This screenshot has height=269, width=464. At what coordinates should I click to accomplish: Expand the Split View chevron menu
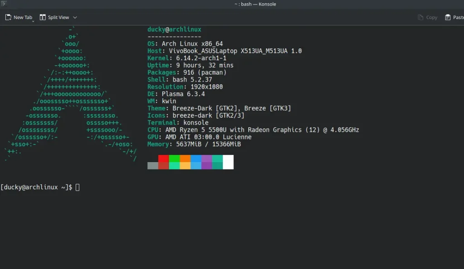coord(75,18)
